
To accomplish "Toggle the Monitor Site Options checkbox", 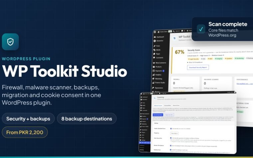I will click(171, 146).
